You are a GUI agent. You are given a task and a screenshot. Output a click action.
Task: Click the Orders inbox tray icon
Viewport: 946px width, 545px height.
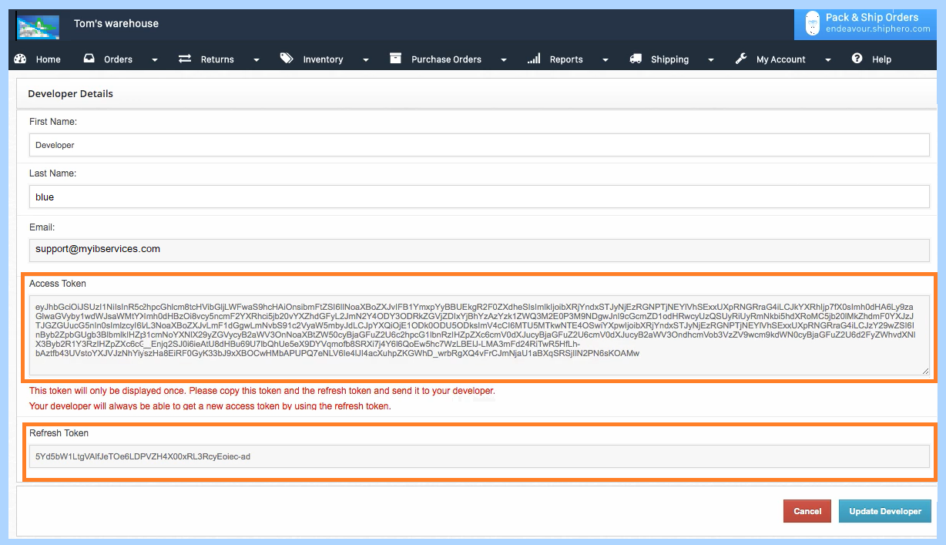[89, 59]
